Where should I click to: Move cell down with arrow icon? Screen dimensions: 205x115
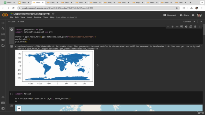[x=172, y=27]
